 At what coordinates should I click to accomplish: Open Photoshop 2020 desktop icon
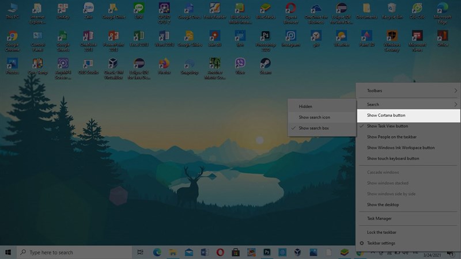coord(265,37)
